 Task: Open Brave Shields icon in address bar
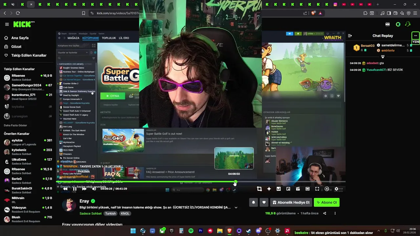[313, 13]
